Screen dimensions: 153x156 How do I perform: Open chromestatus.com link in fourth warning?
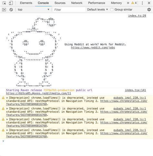coord(124,133)
